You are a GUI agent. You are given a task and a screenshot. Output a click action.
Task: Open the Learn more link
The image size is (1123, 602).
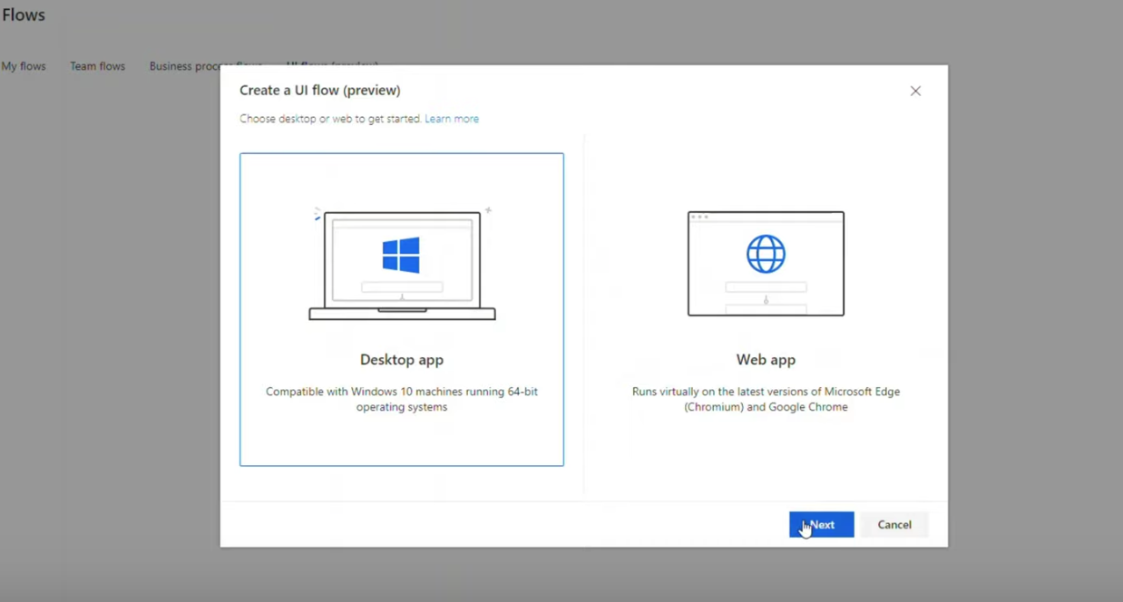point(452,119)
